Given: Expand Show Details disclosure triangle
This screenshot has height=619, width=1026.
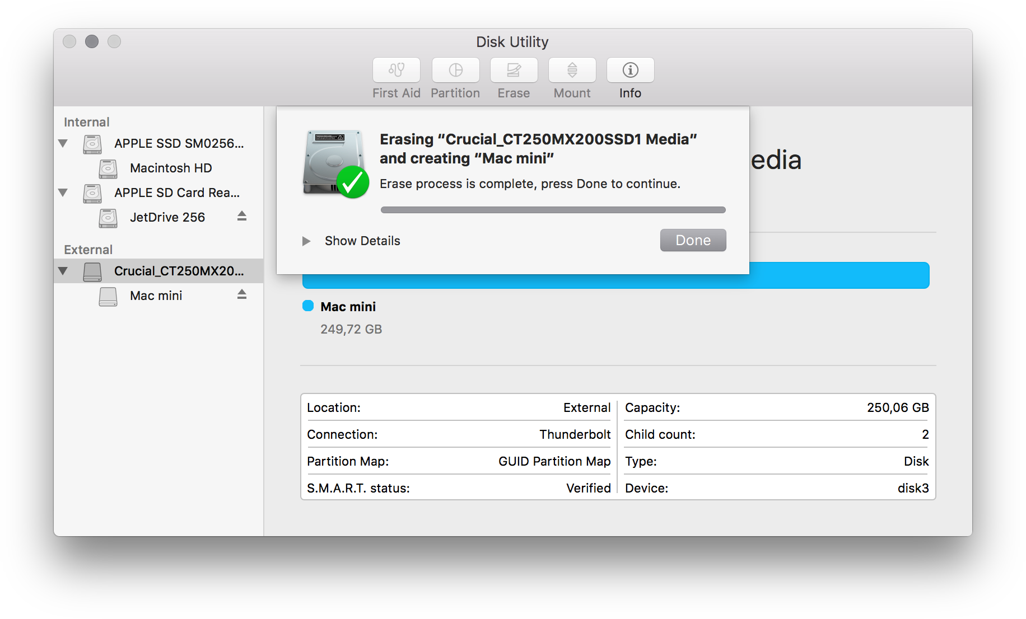Looking at the screenshot, I should click(x=306, y=241).
